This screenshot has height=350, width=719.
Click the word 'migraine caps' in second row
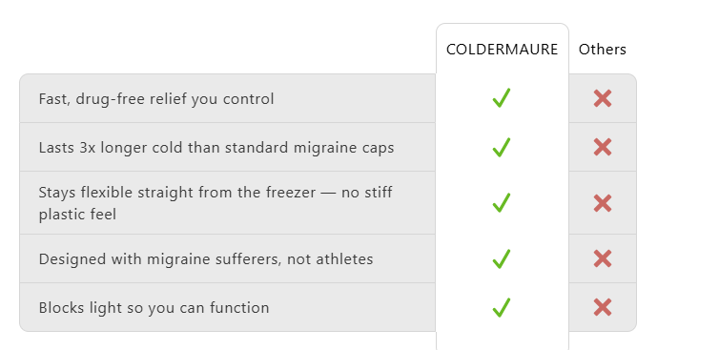coord(344,148)
